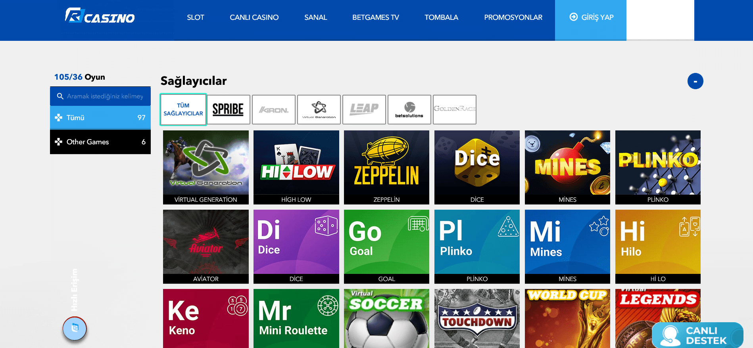
Task: Open the round quick access icon
Action: tap(75, 329)
